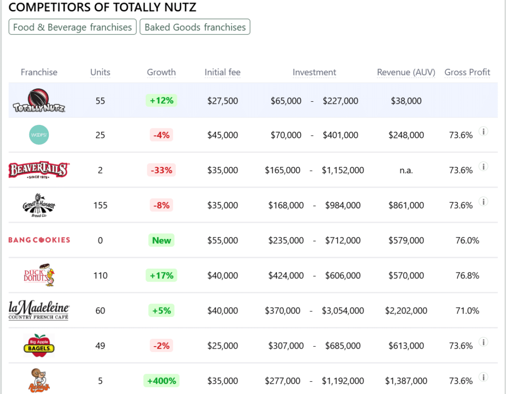Select the -8% growth badge
The width and height of the screenshot is (506, 394).
pos(162,205)
